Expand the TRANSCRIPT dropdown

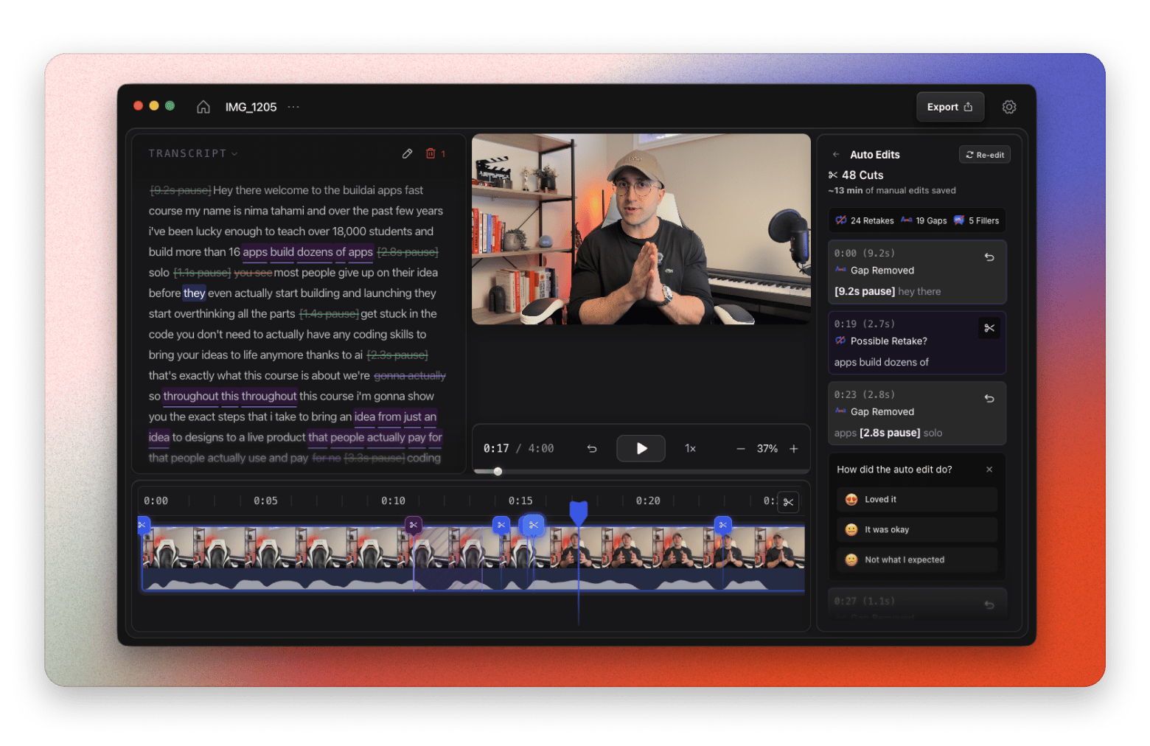tap(193, 153)
